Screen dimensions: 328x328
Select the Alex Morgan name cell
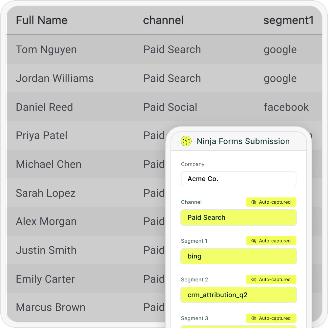tap(46, 221)
